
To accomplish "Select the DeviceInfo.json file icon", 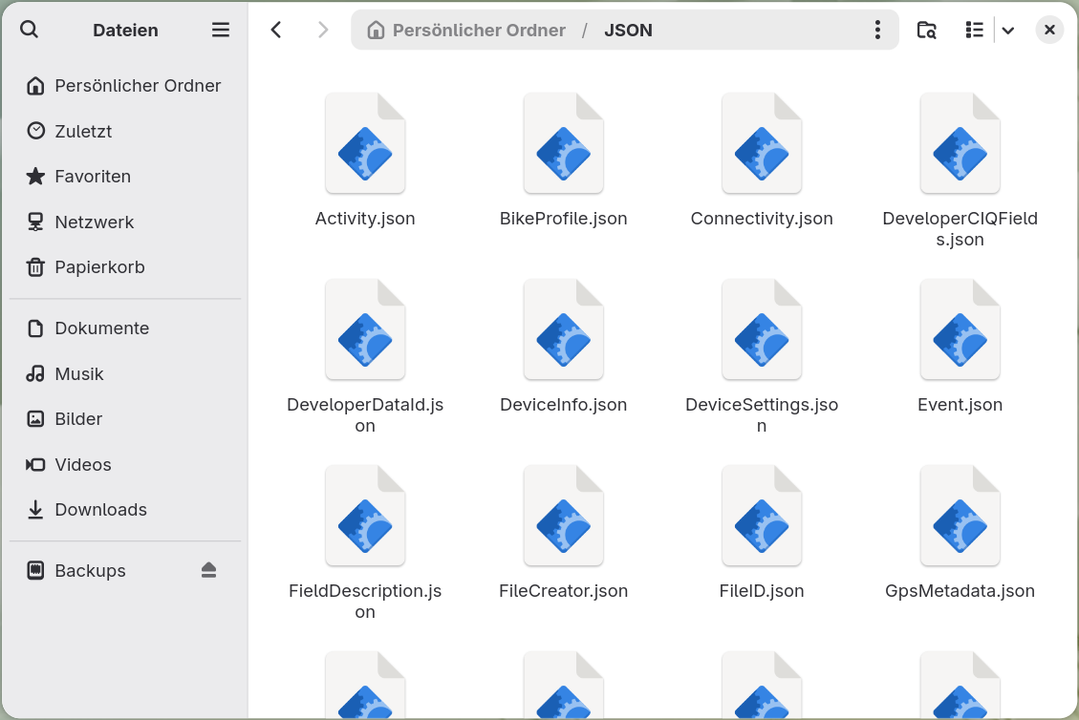I will 564,329.
